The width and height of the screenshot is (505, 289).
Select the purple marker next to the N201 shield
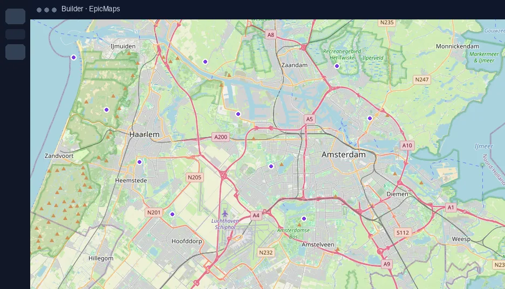coord(172,215)
